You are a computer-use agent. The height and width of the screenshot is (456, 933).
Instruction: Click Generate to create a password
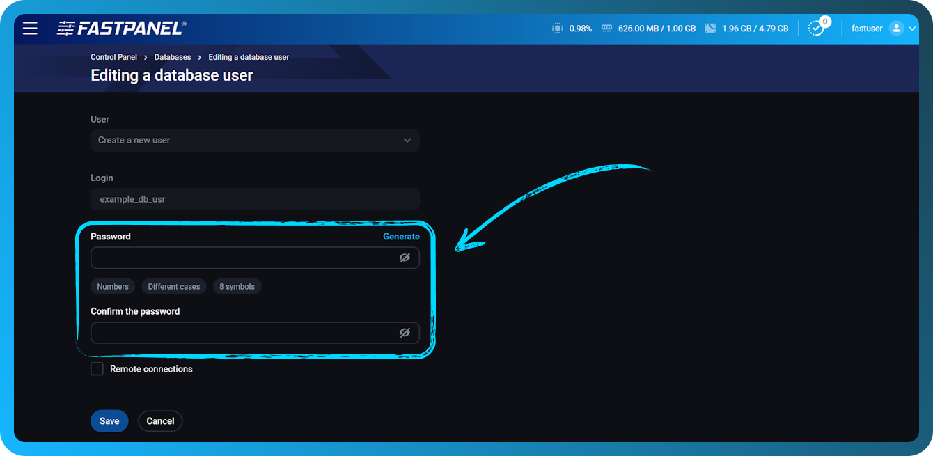(401, 236)
